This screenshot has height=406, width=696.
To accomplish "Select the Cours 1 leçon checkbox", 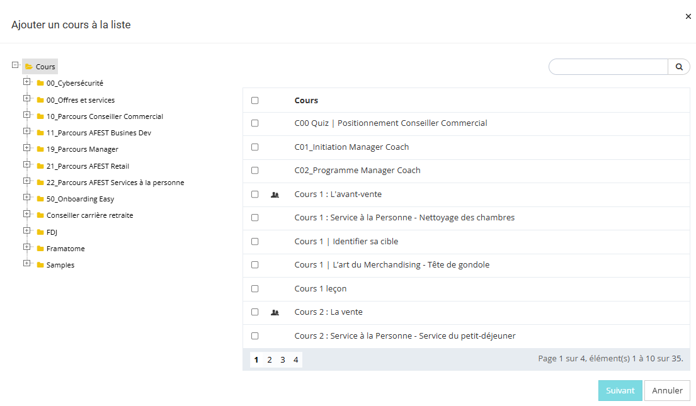I will 254,289.
